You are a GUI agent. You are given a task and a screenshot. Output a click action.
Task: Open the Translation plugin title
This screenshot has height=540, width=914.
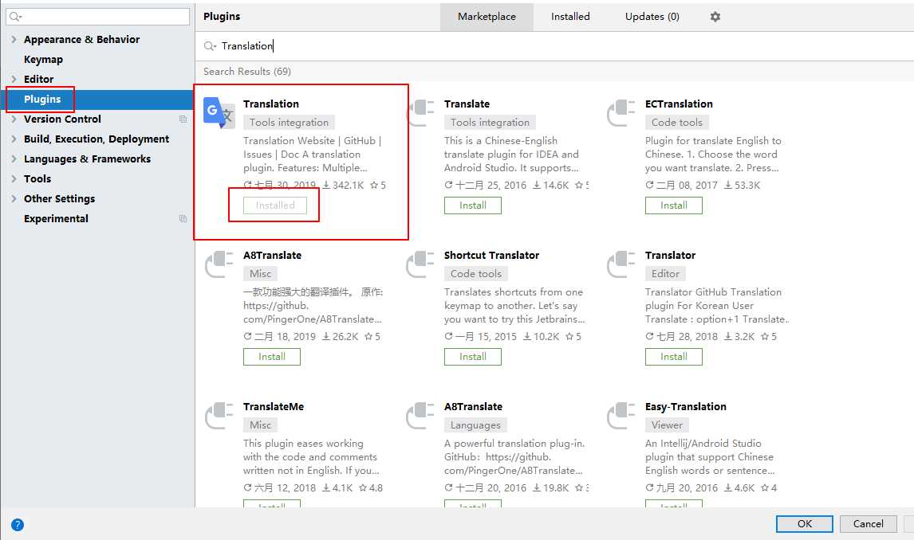pyautogui.click(x=271, y=104)
